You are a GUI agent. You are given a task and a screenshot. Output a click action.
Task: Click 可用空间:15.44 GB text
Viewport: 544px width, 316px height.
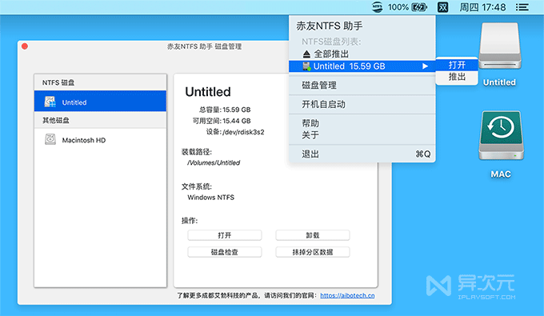point(222,121)
